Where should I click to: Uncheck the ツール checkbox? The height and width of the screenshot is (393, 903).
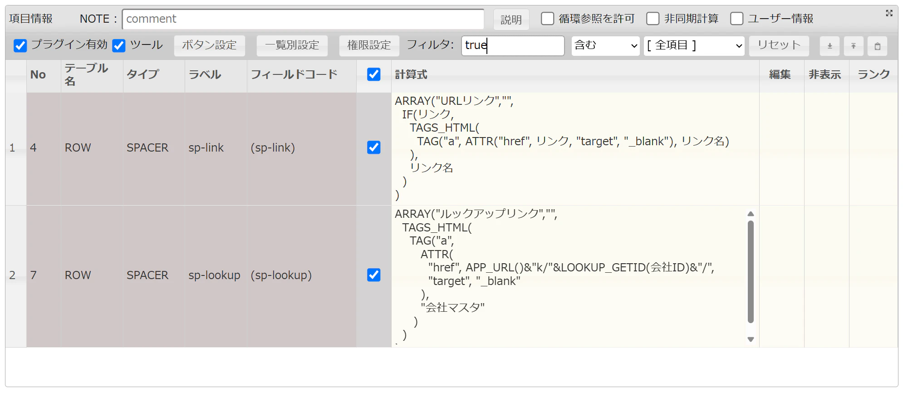click(x=119, y=45)
